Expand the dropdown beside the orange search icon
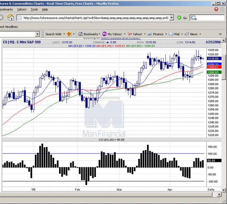This screenshot has width=227, height=204. click(74, 34)
